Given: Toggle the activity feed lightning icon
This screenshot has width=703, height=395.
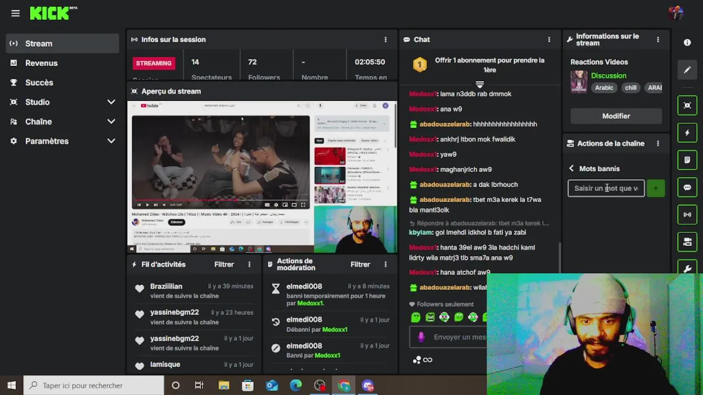Looking at the screenshot, I should 687,133.
